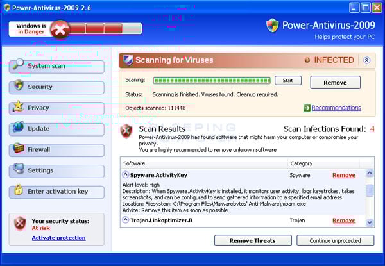Screen dimensions: 385x266
Task: Click the 'Alert level: High' text
Action: (x=141, y=185)
